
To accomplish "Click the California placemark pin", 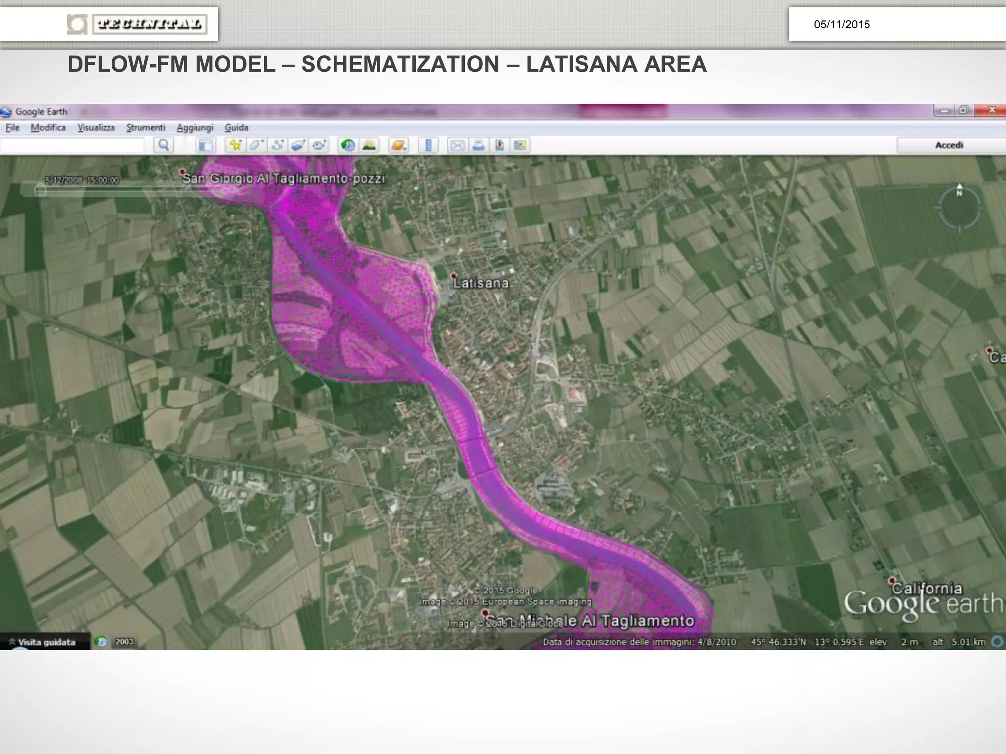I will [x=892, y=581].
